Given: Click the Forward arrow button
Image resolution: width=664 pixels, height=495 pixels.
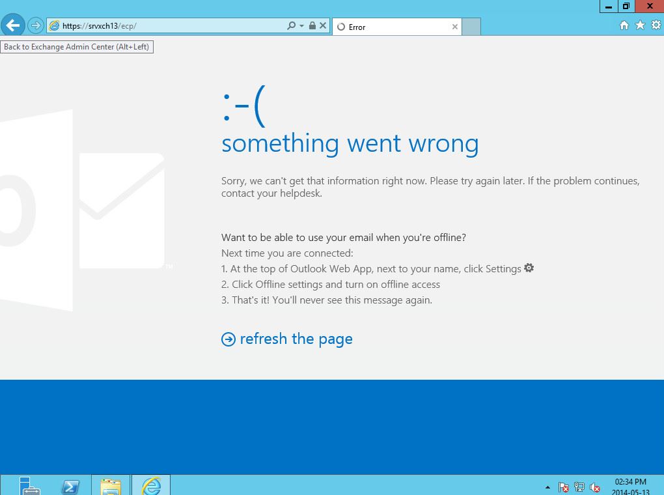Looking at the screenshot, I should (36, 26).
